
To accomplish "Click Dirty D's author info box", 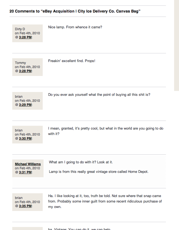I will pyautogui.click(x=27, y=33).
